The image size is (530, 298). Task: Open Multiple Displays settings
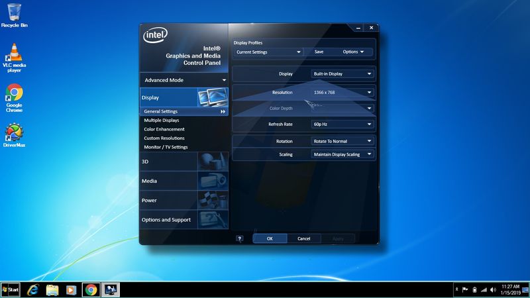click(162, 121)
